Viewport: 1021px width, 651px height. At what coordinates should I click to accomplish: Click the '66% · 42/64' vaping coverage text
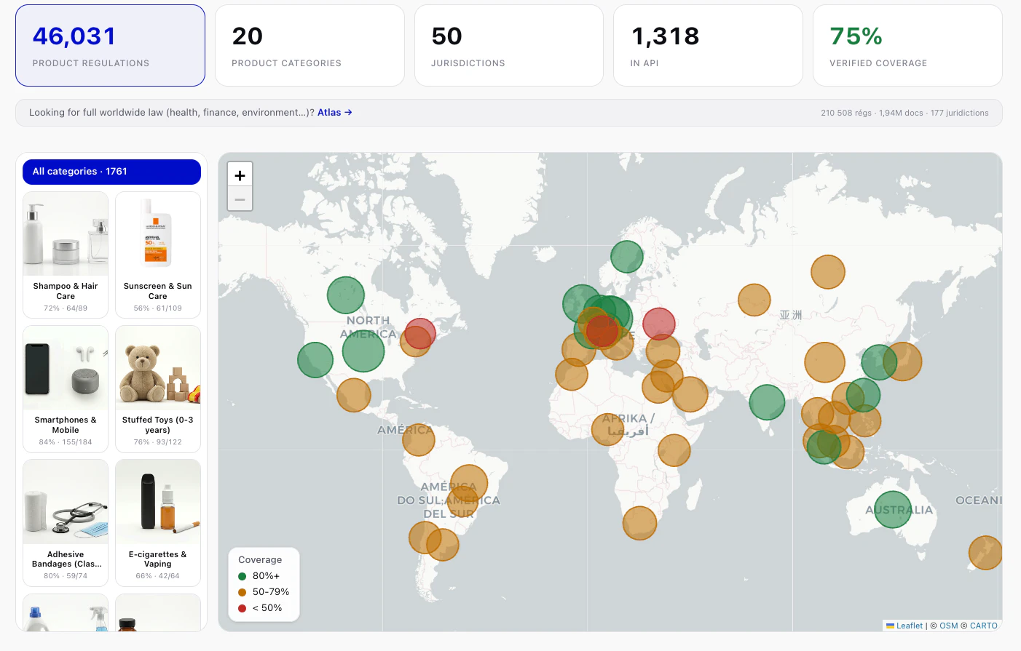click(x=158, y=576)
